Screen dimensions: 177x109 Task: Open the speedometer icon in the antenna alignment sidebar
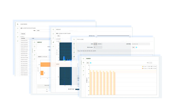click(x=83, y=67)
